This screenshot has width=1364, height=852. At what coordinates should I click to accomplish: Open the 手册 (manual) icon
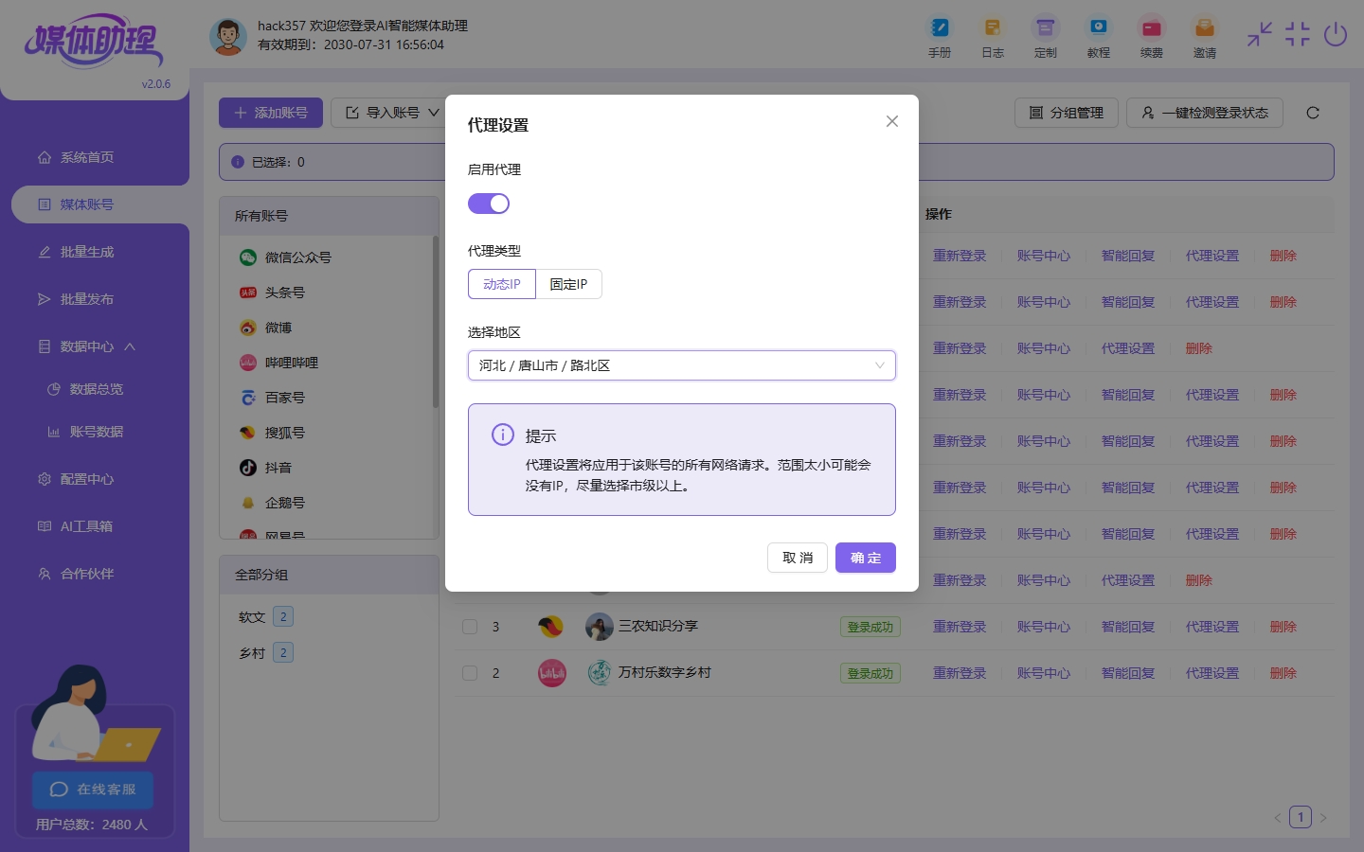click(940, 36)
